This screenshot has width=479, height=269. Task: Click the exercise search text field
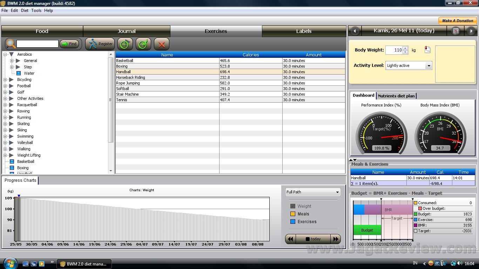click(x=38, y=44)
